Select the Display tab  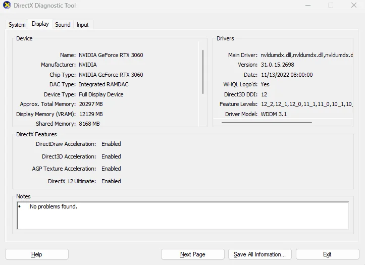click(40, 24)
